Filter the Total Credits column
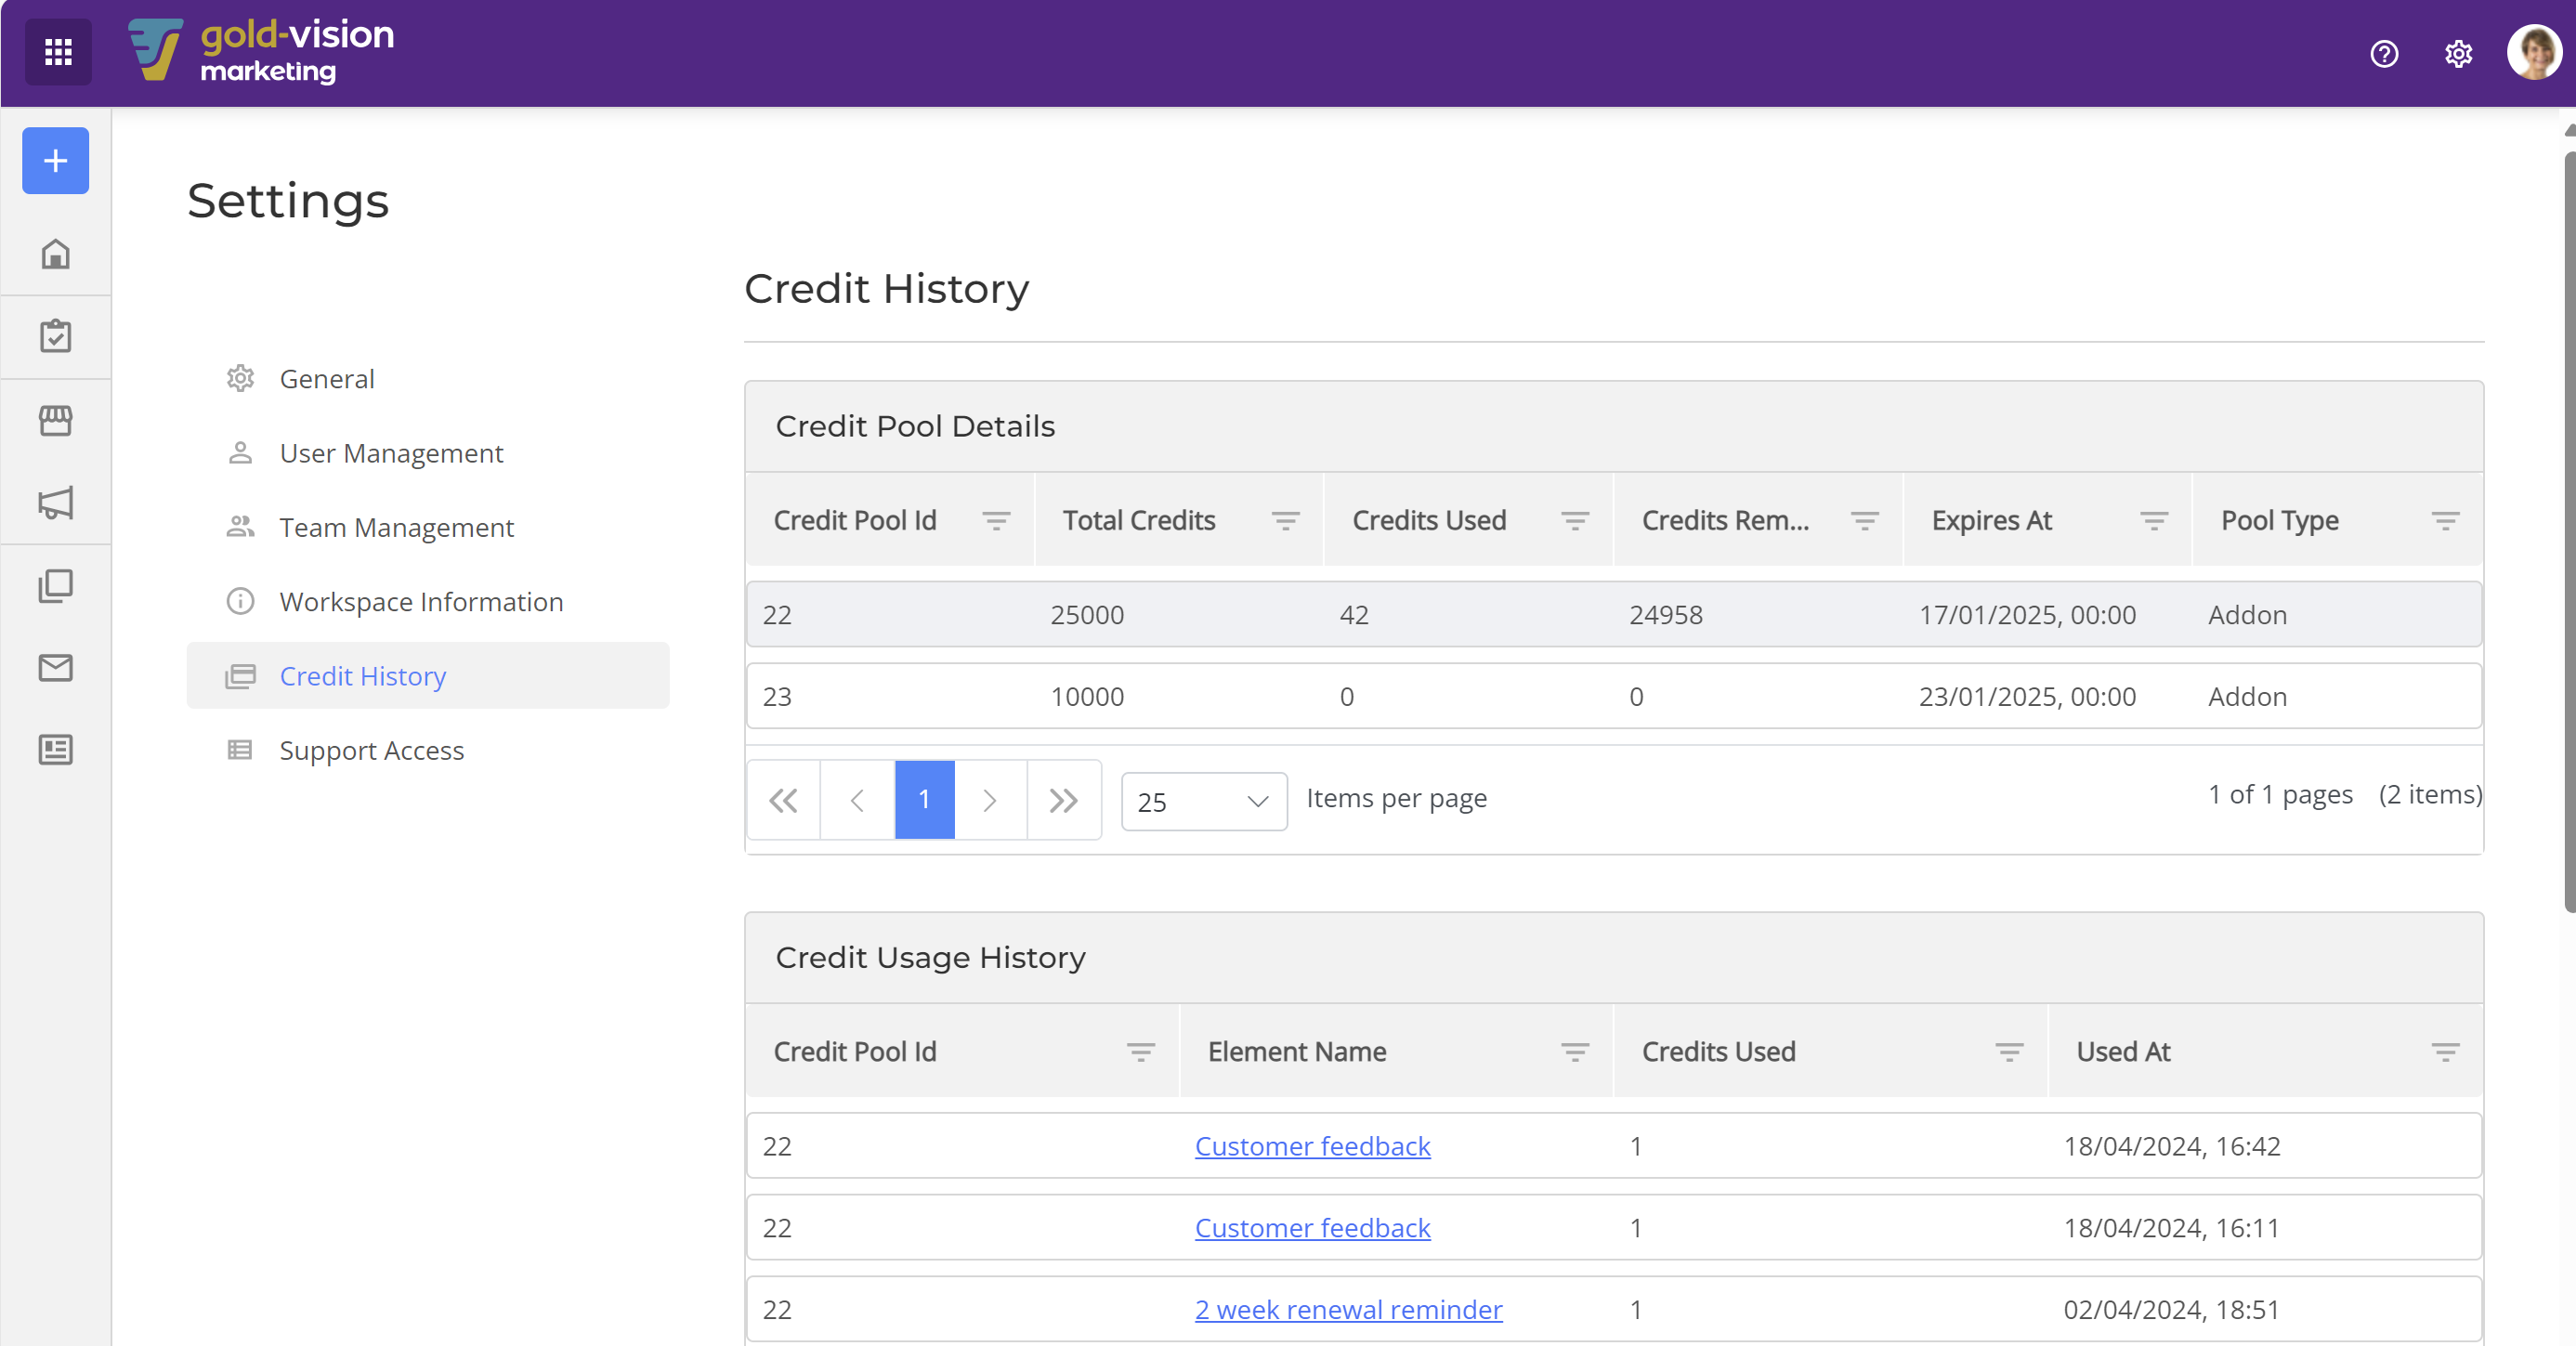 pyautogui.click(x=1285, y=521)
